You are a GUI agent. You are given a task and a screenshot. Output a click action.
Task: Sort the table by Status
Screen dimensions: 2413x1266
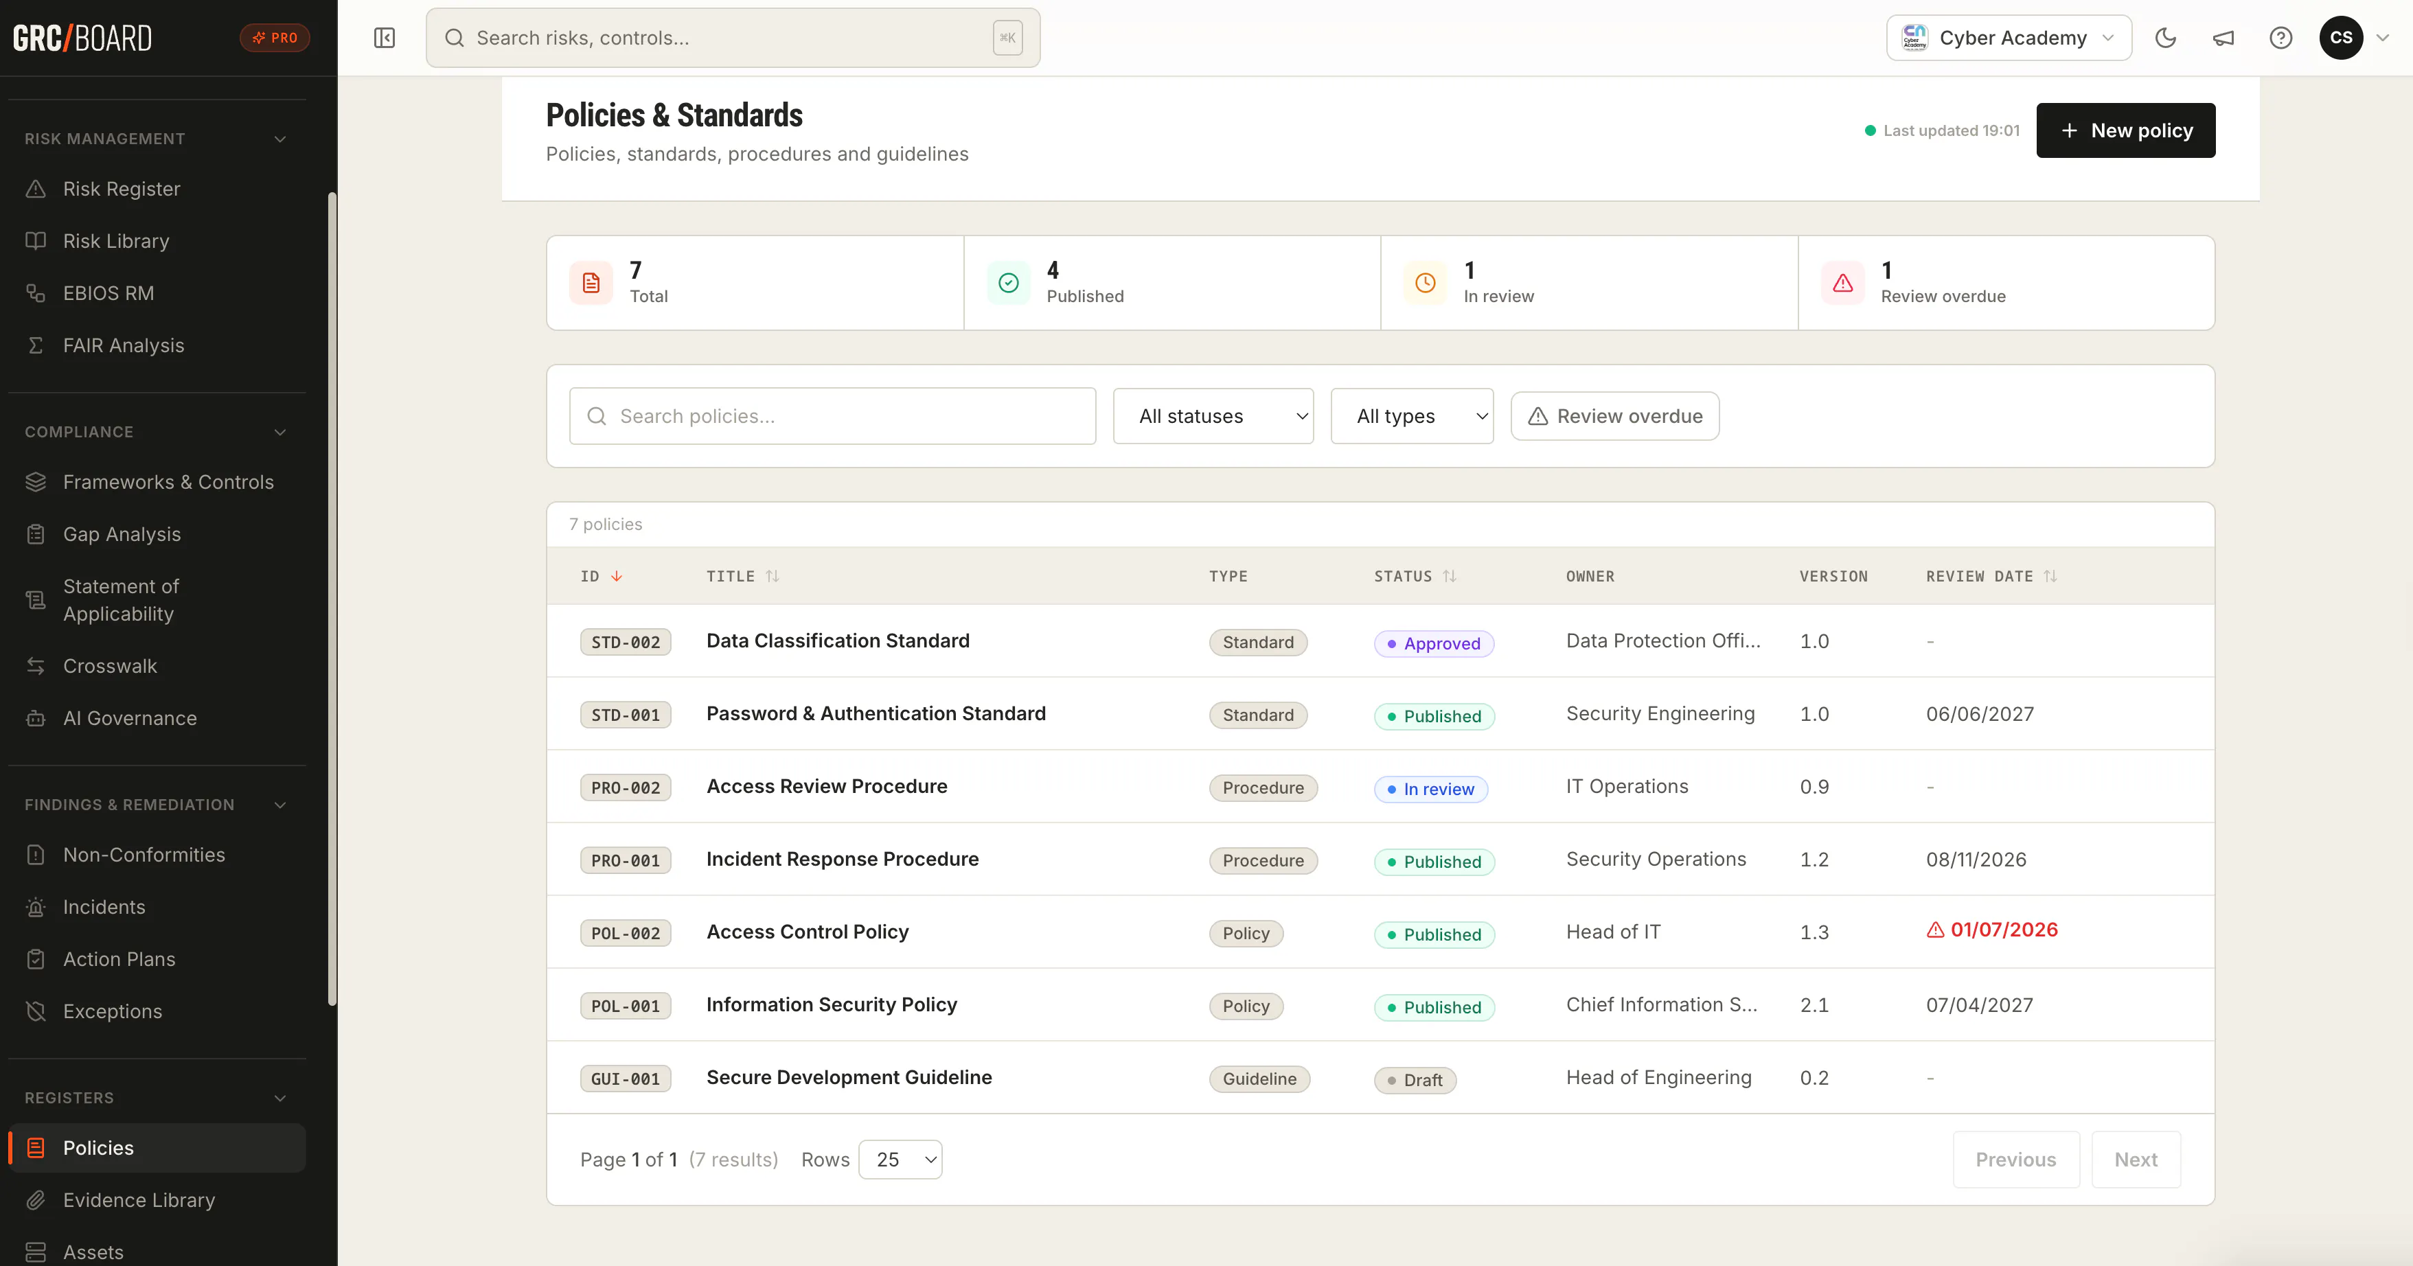tap(1415, 576)
